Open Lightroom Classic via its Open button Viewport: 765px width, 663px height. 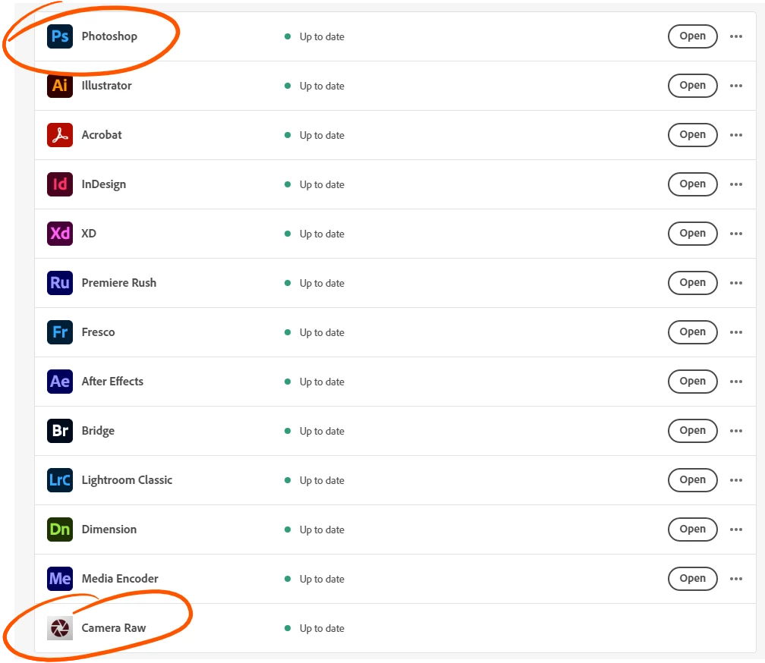coord(692,479)
